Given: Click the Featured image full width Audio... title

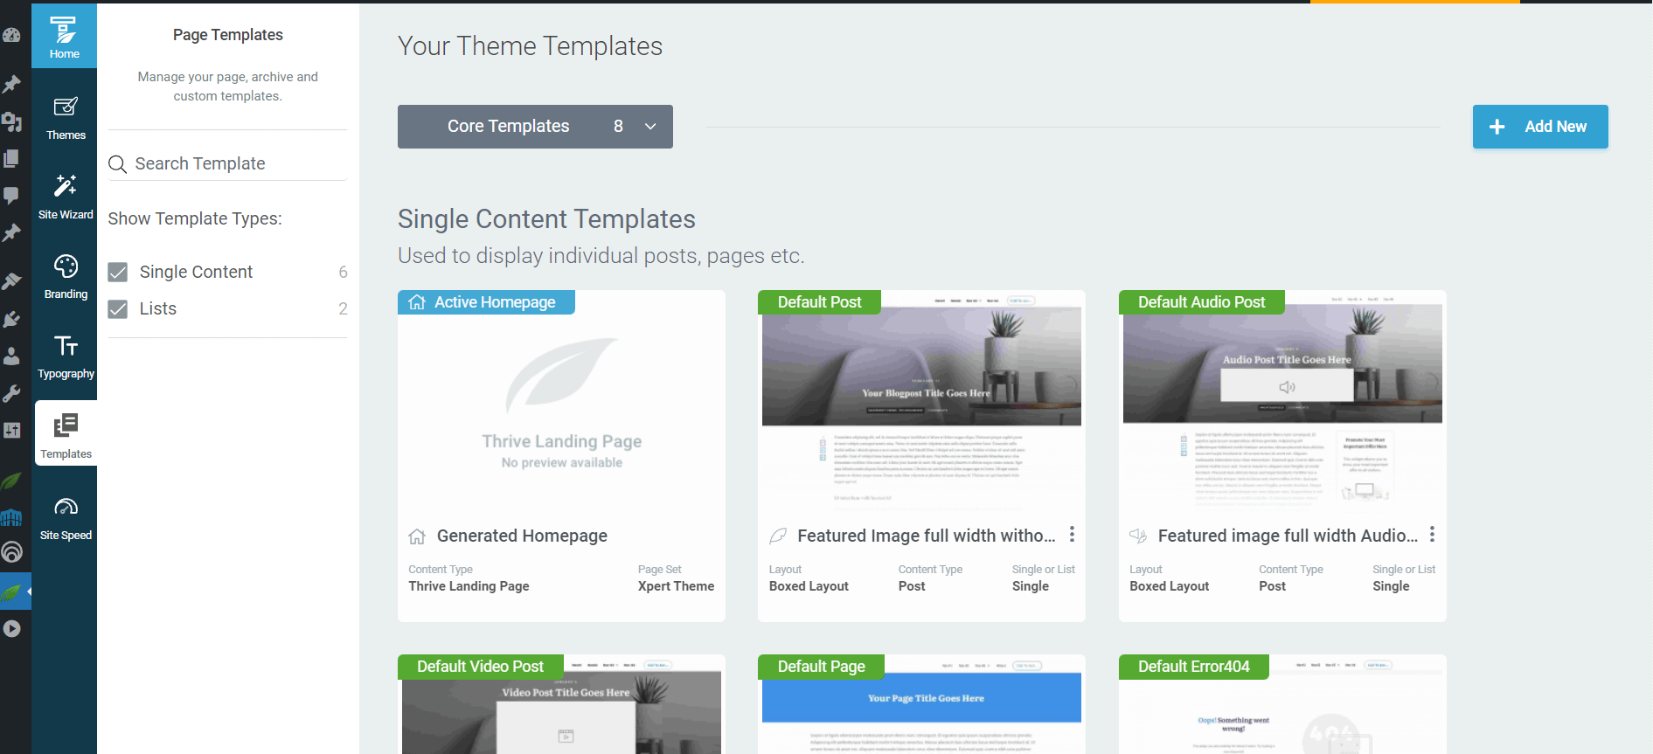Looking at the screenshot, I should point(1288,536).
